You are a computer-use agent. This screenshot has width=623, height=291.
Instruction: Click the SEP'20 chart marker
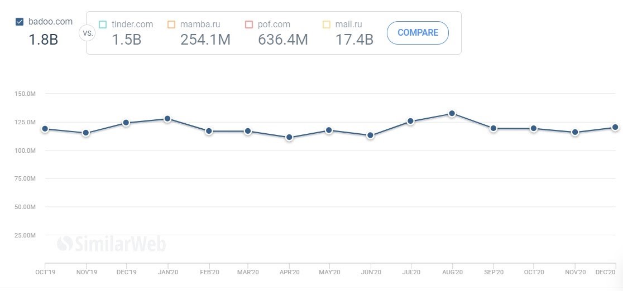[493, 128]
